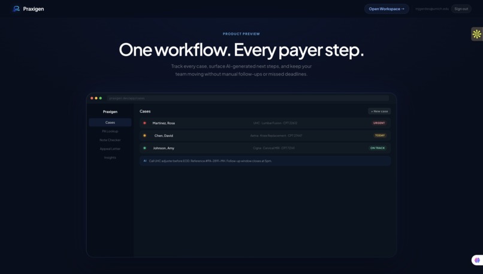Click the TODAY status badge
This screenshot has width=483, height=274.
point(380,135)
